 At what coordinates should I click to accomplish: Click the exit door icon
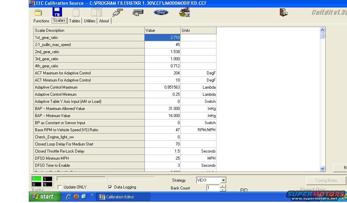click(x=284, y=13)
